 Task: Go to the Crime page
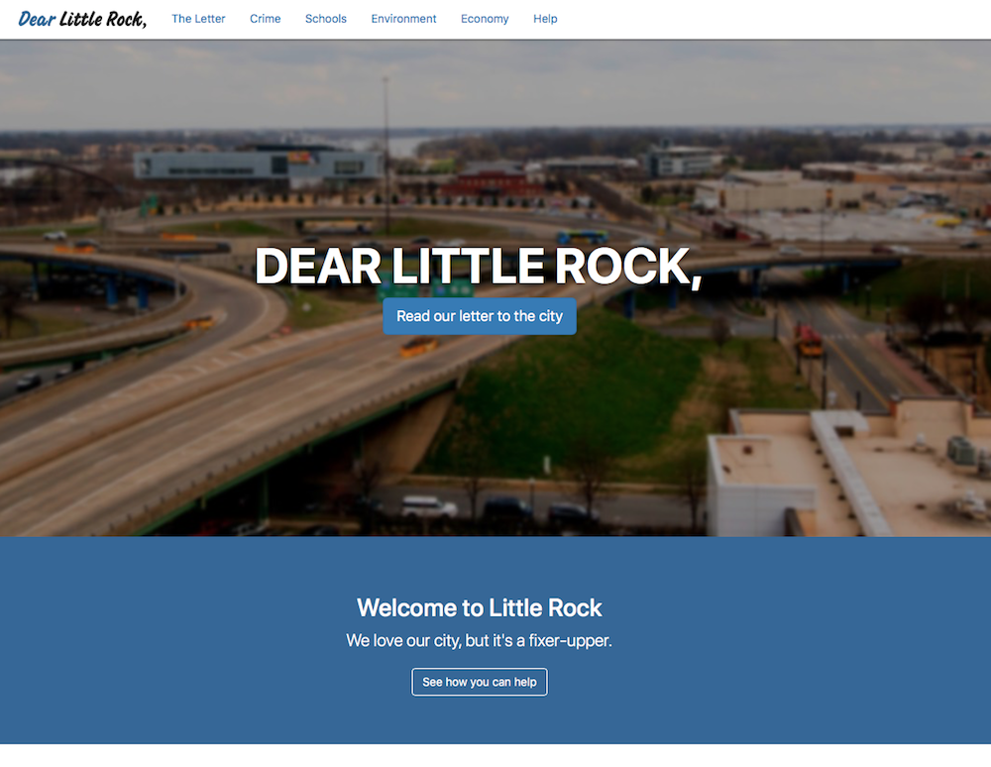265,19
